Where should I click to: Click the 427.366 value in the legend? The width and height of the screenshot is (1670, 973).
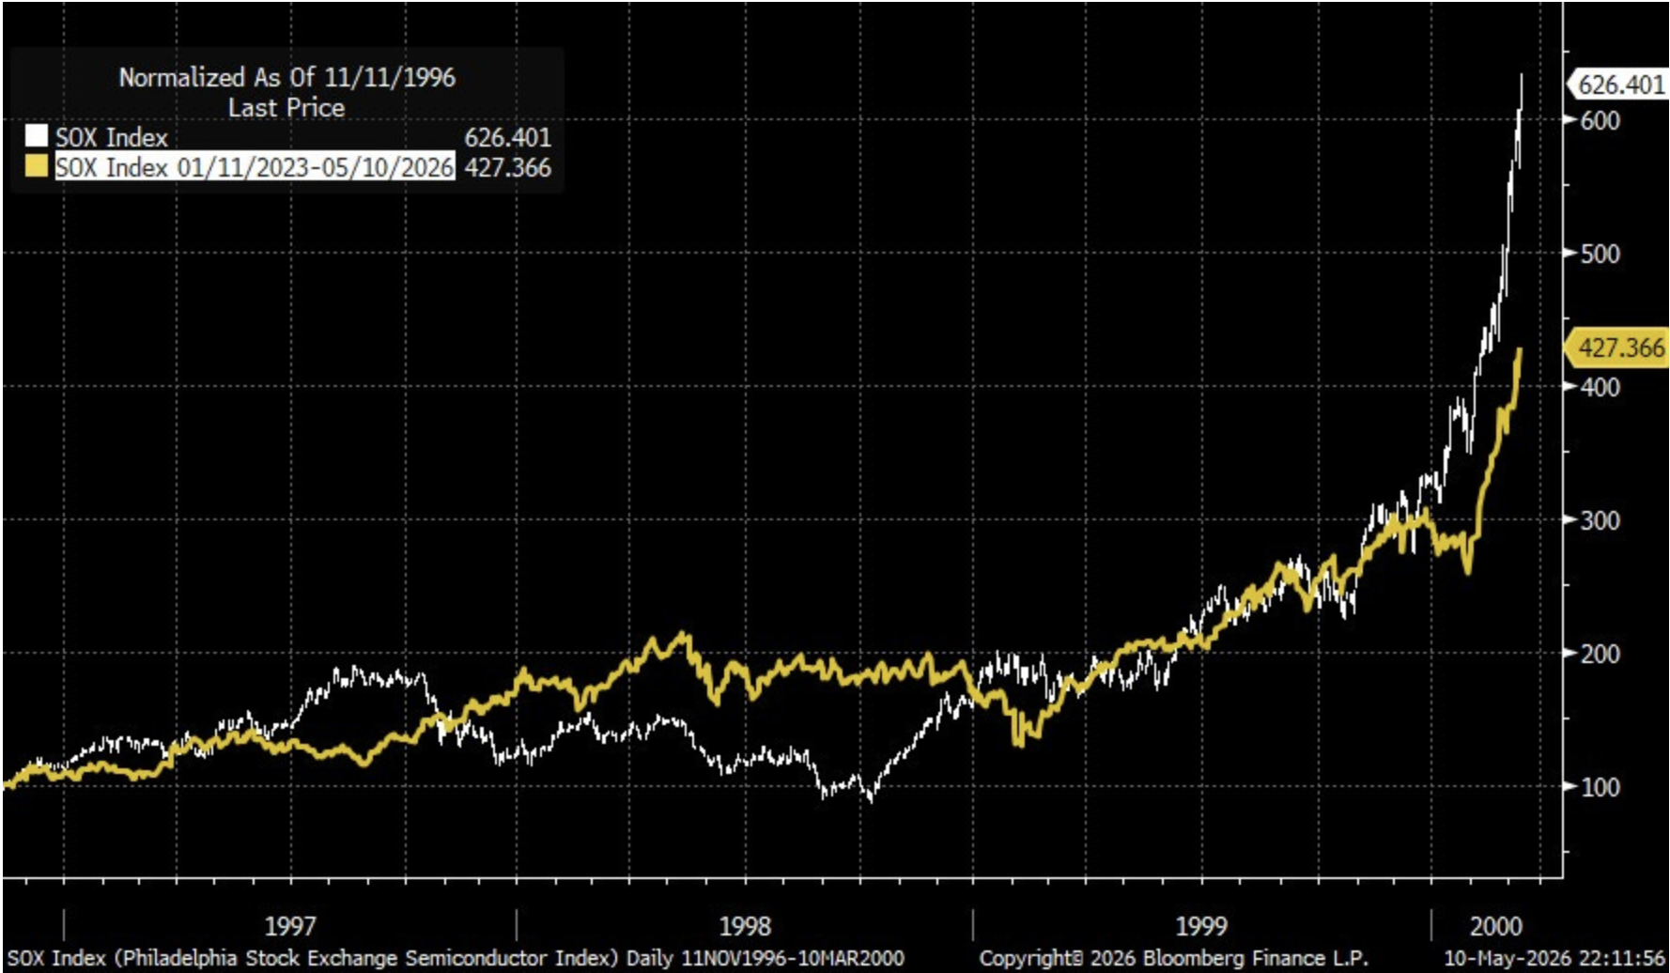click(507, 167)
